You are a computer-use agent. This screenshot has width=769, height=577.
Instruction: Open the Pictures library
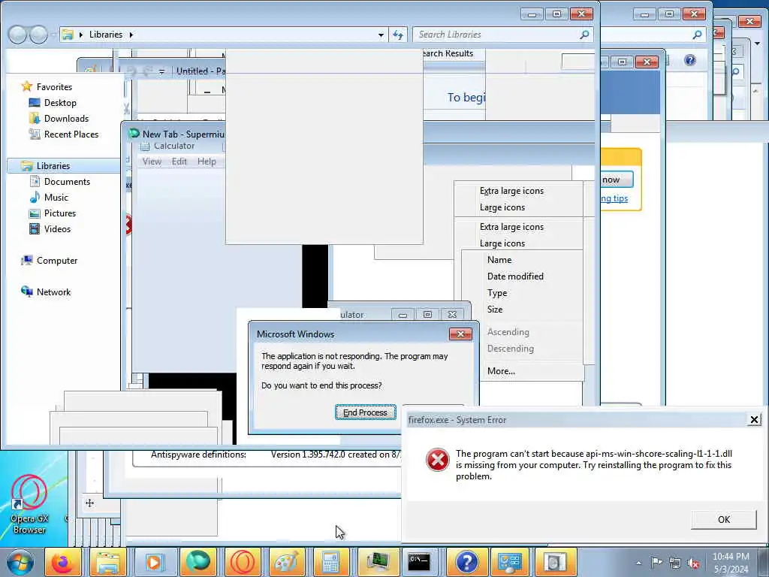60,213
